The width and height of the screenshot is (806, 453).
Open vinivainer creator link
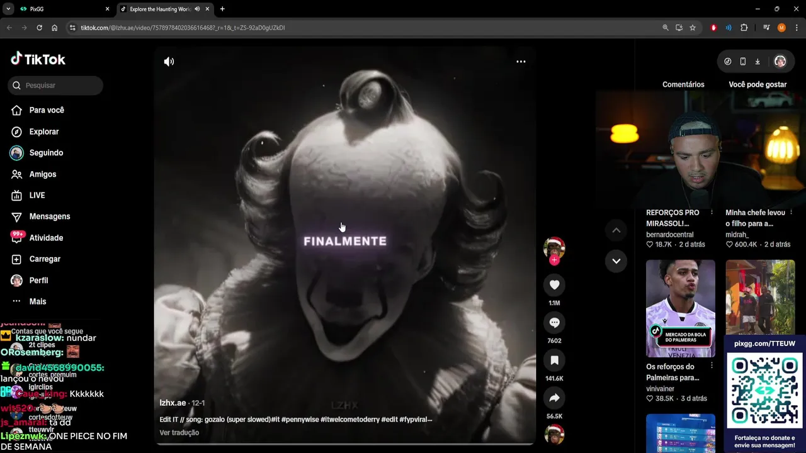point(660,389)
